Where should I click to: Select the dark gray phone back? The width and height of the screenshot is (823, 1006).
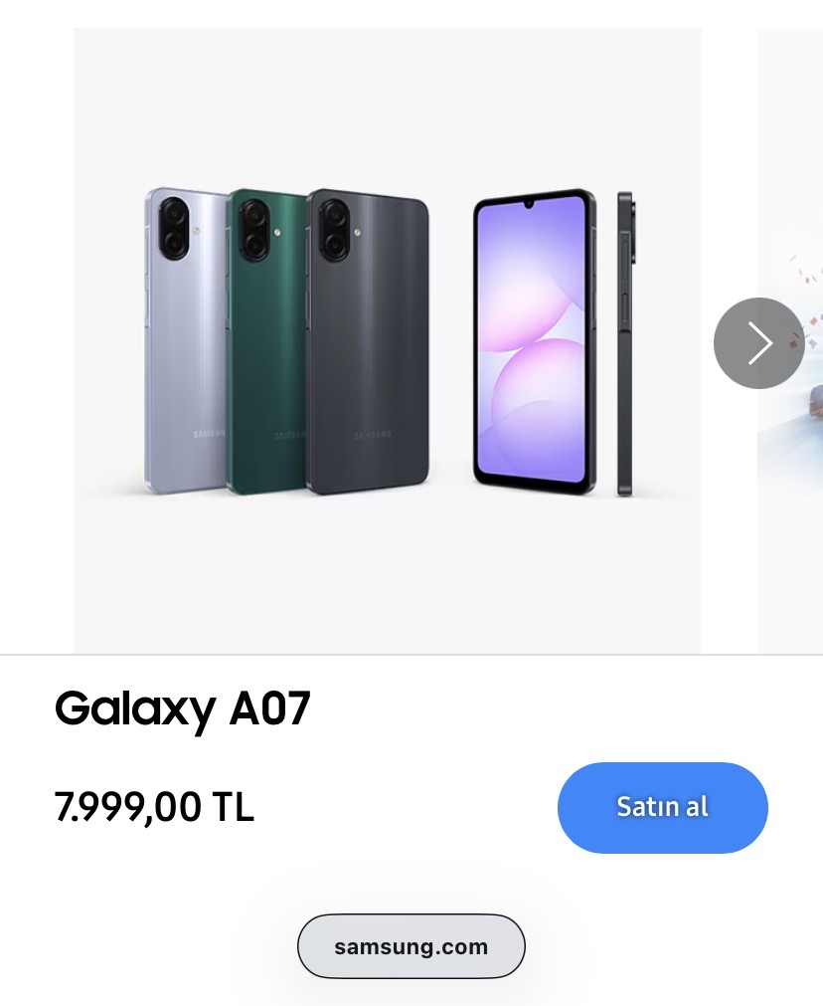click(x=368, y=341)
